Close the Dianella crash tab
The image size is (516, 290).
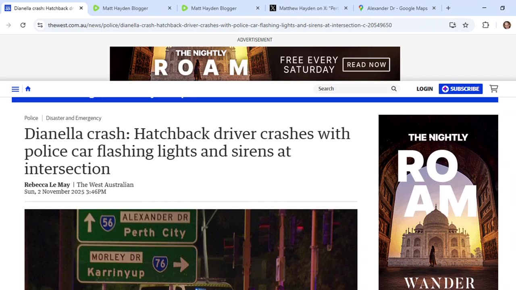(81, 8)
